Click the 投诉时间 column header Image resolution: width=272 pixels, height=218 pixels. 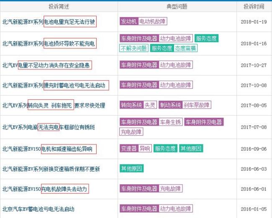coord(254,7)
